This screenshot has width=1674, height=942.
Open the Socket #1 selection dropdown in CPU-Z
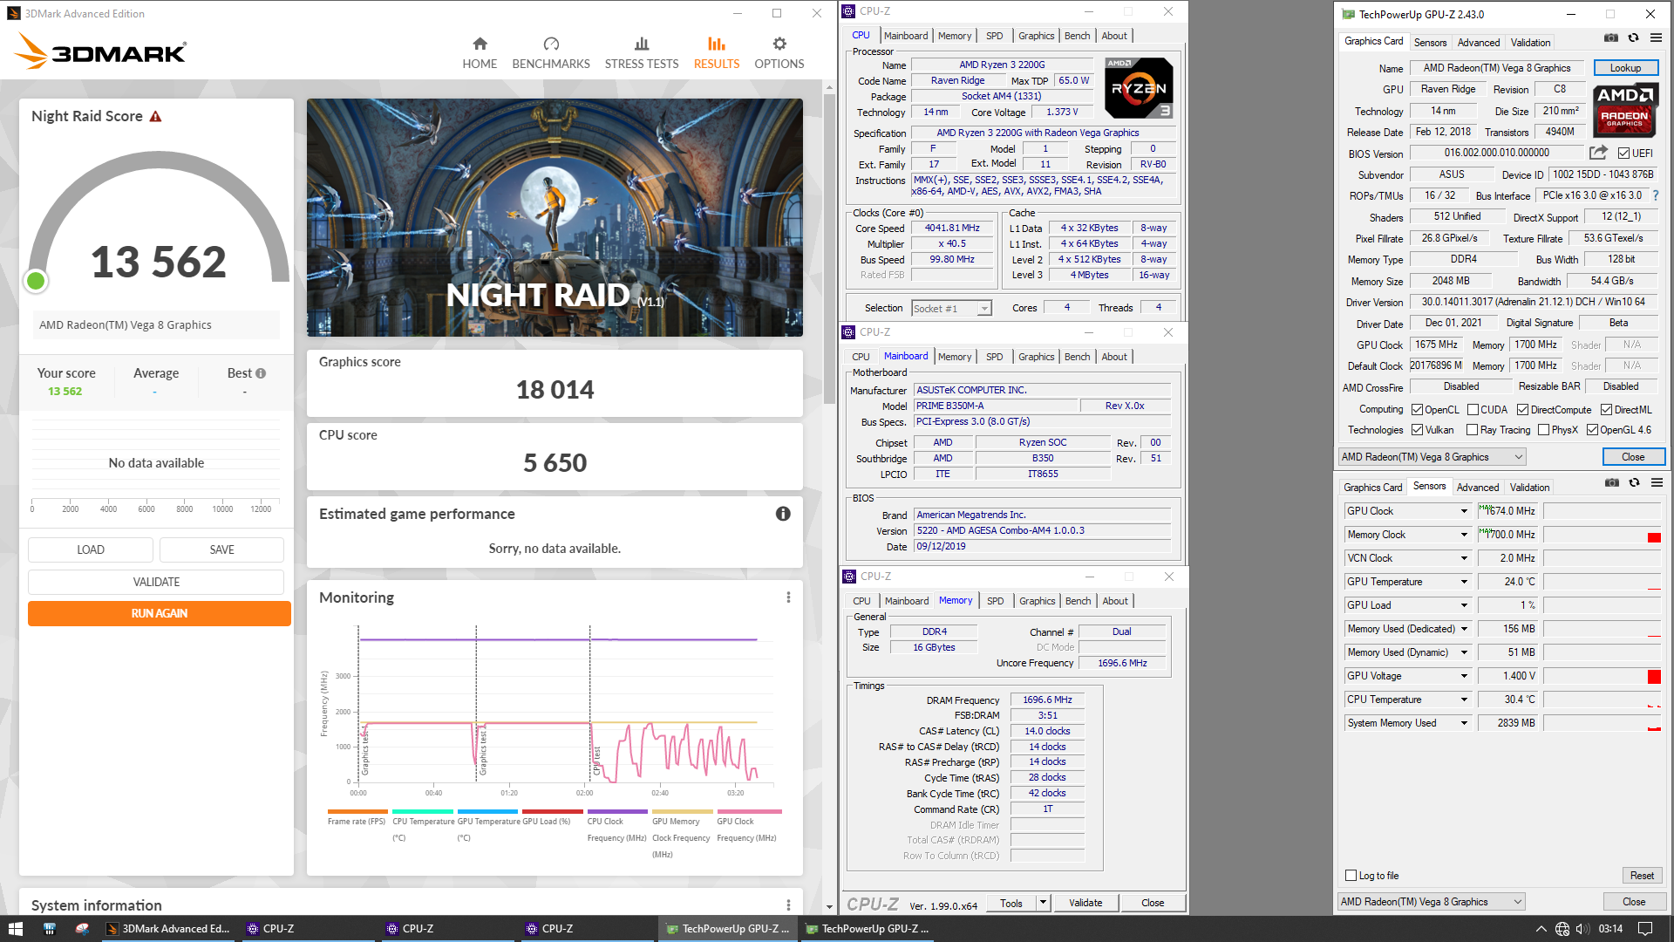(951, 308)
